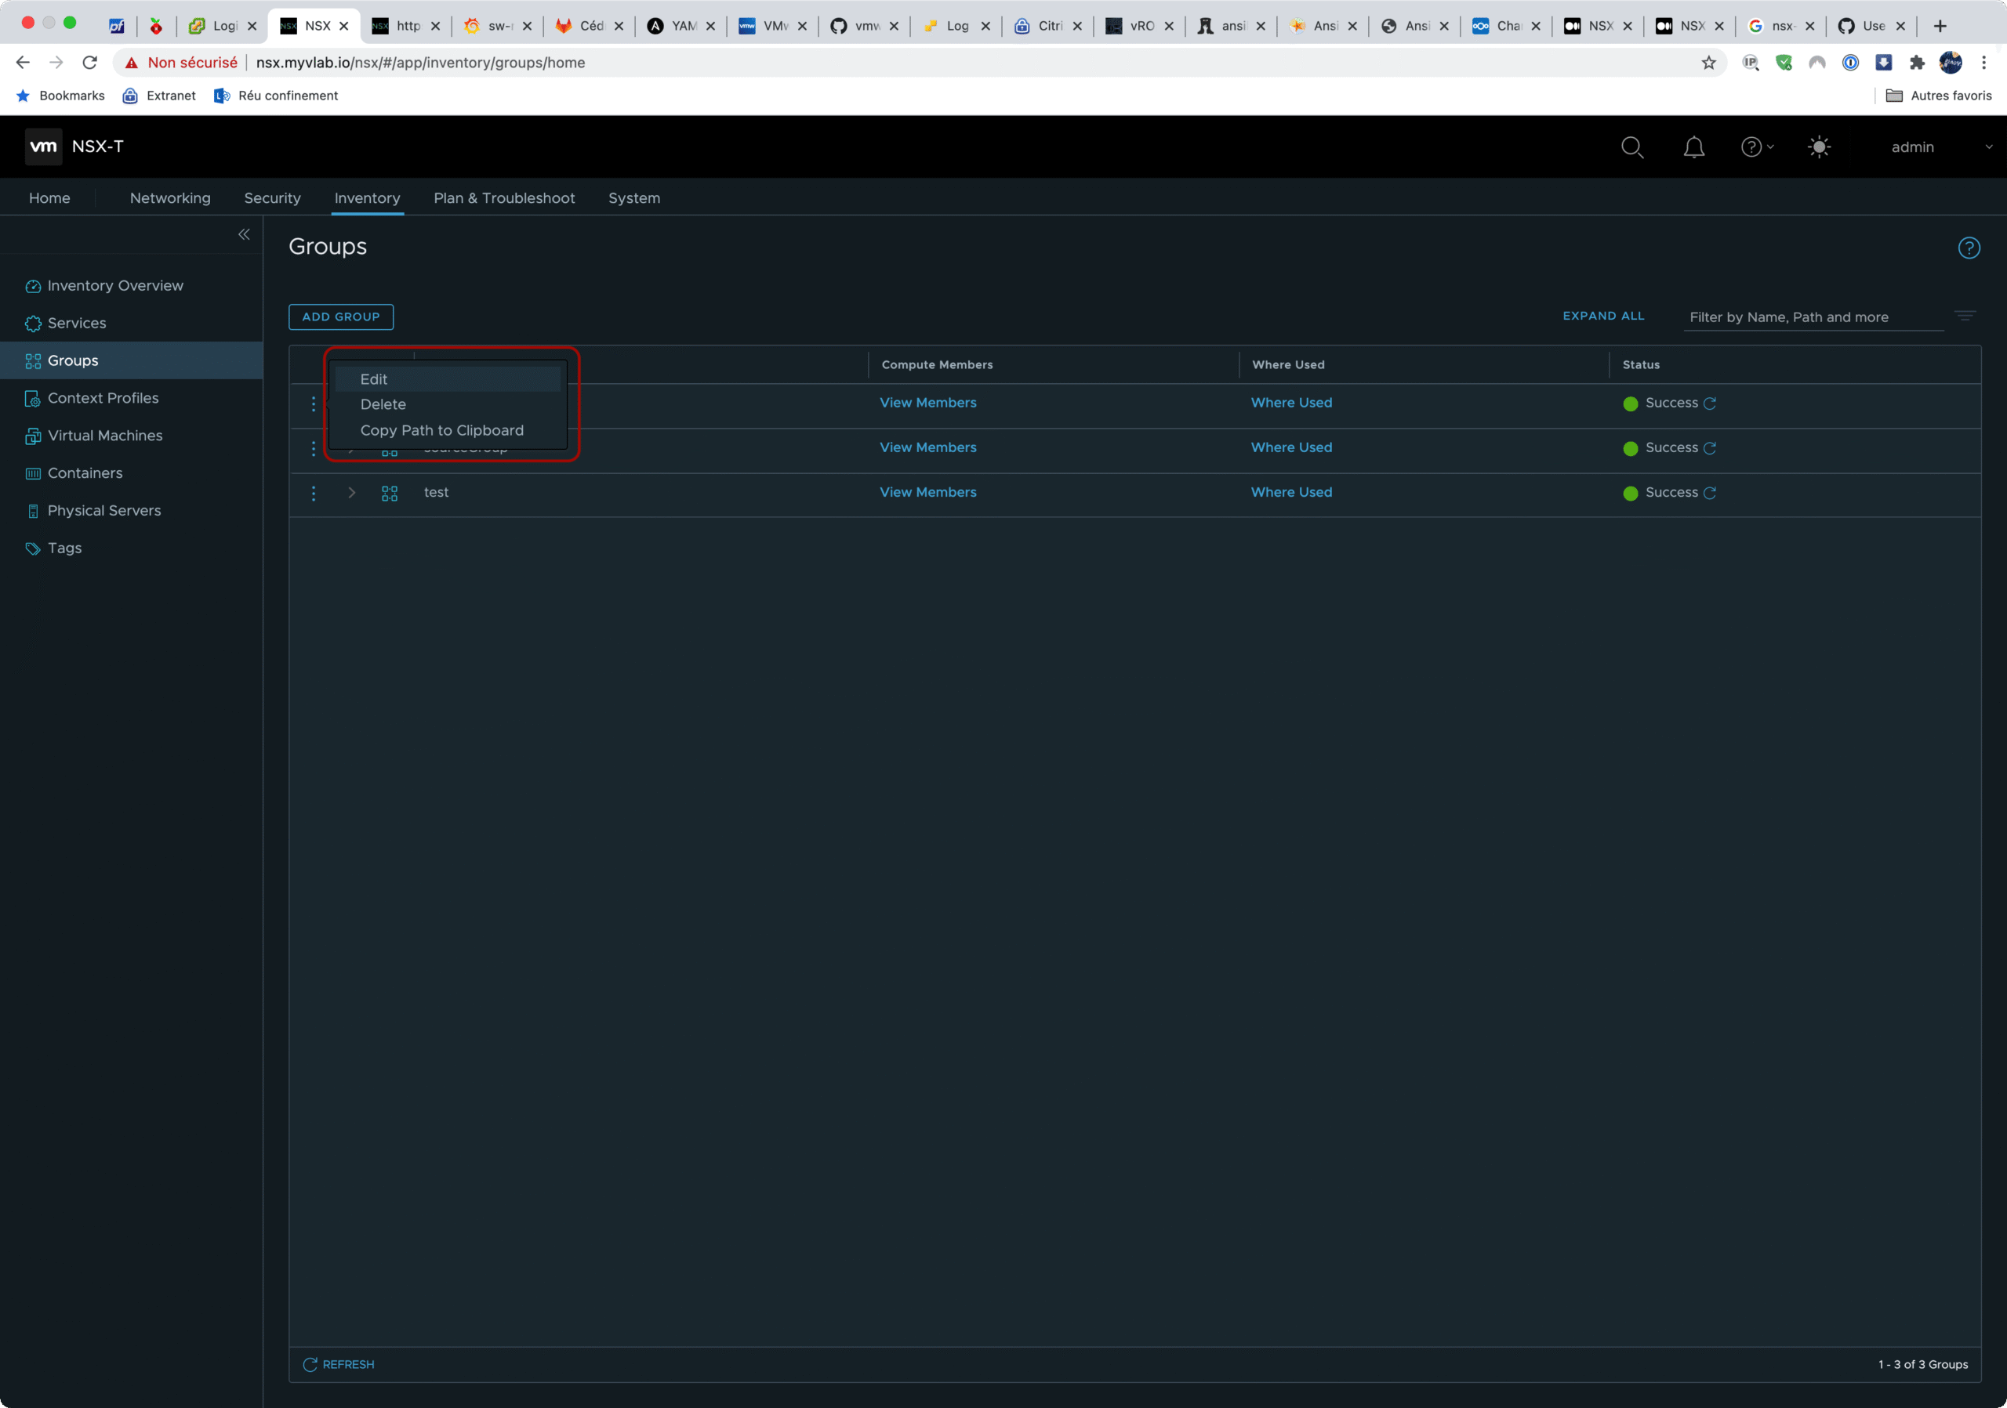
Task: Select Delete in the context menu
Action: 383,404
